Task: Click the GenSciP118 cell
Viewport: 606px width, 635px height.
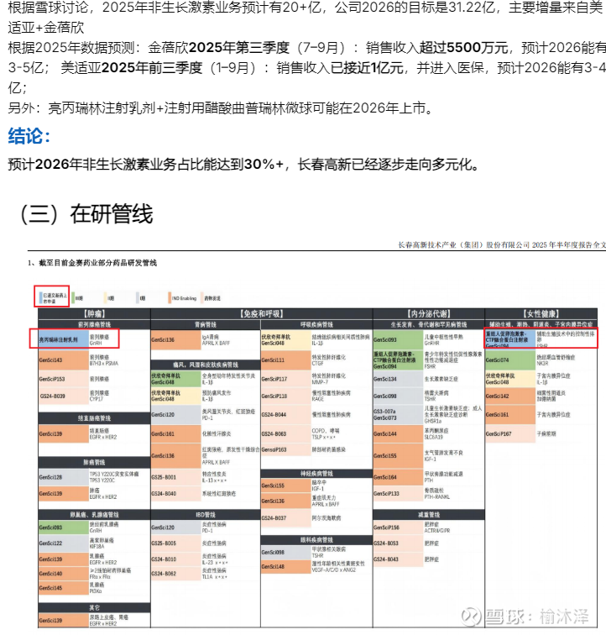Action: coord(286,396)
